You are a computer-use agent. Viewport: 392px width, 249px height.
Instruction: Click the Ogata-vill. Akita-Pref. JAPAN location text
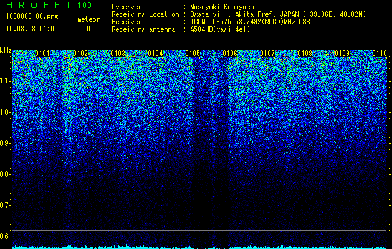(x=278, y=14)
